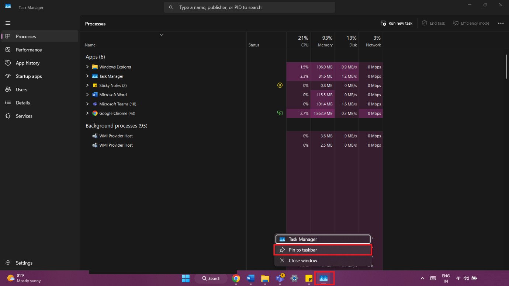Open the hamburger navigation menu icon
The height and width of the screenshot is (286, 509).
(x=8, y=23)
